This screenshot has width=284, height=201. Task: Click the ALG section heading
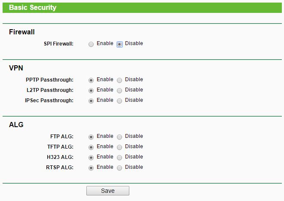[x=16, y=125]
